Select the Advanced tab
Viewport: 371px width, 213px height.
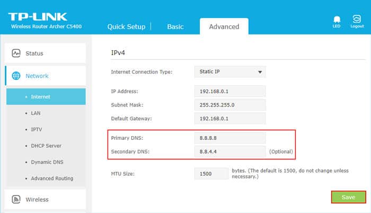[x=224, y=26]
